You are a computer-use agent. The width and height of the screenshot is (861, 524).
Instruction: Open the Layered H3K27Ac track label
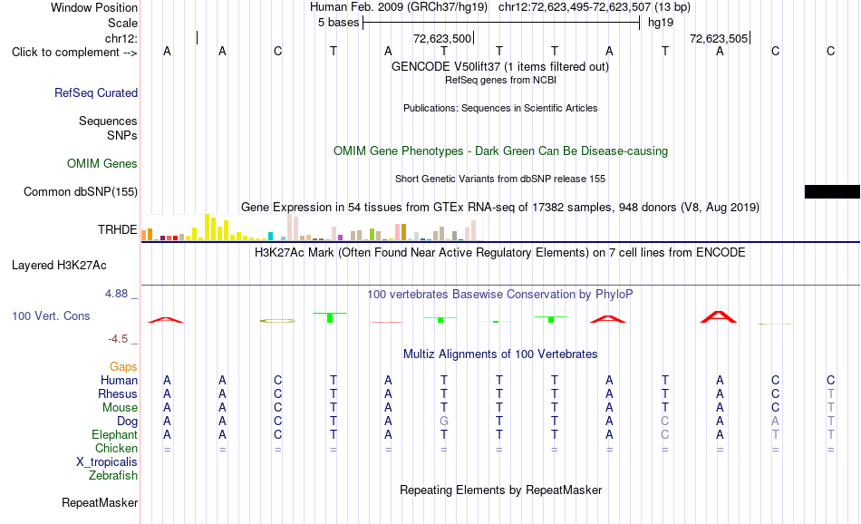(59, 266)
